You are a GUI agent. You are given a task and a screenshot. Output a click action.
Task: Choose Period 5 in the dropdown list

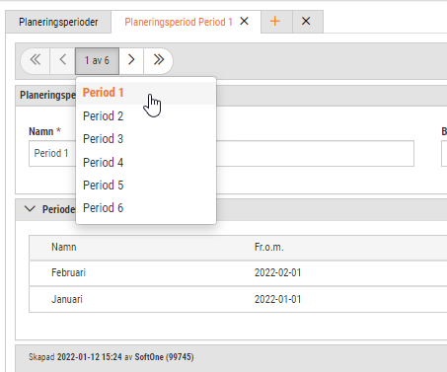(x=146, y=186)
